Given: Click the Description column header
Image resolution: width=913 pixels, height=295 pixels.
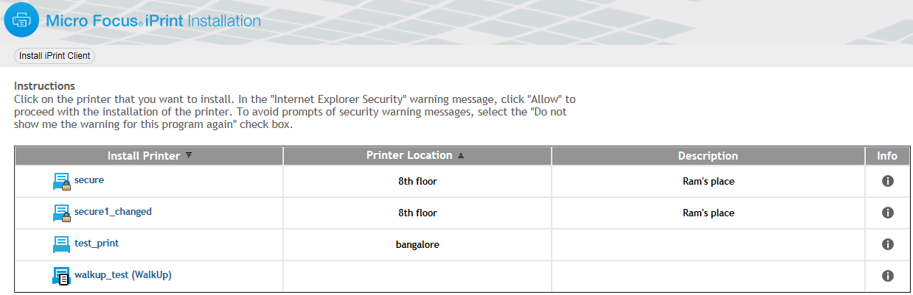Looking at the screenshot, I should (708, 156).
